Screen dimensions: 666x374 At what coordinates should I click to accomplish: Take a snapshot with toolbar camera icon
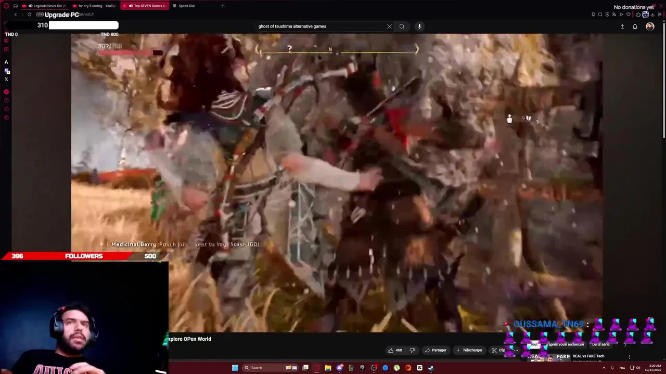600,15
